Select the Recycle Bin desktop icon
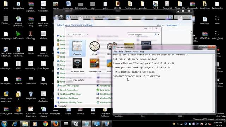The image size is (226, 127). point(31,96)
